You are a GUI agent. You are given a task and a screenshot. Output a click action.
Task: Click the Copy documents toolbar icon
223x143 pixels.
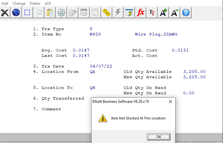(x=39, y=13)
